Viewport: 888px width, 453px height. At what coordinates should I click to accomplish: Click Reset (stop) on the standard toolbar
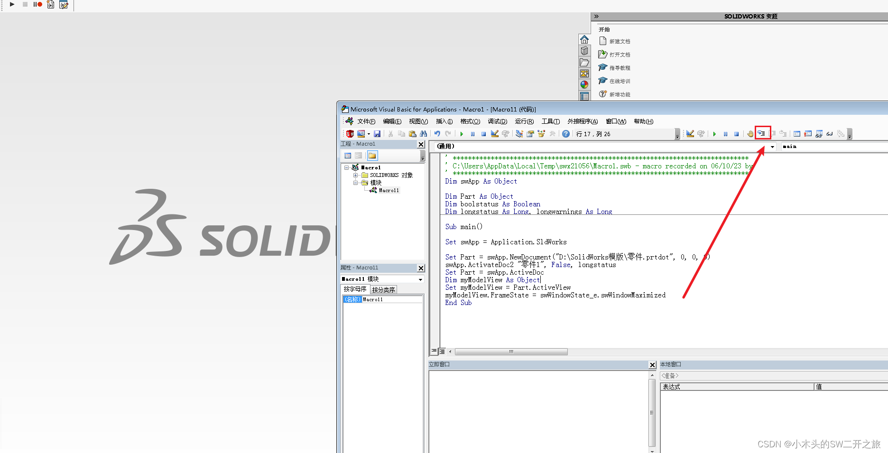(483, 134)
